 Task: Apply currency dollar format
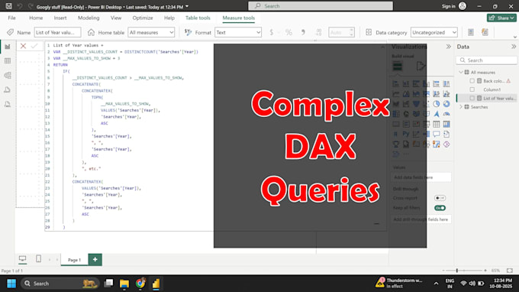coord(272,32)
